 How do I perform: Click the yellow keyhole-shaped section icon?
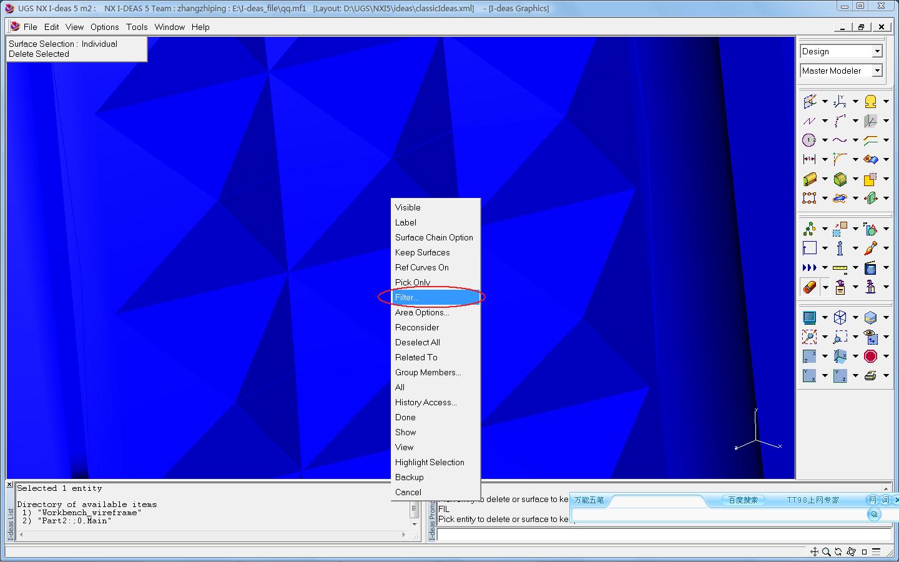[x=871, y=101]
